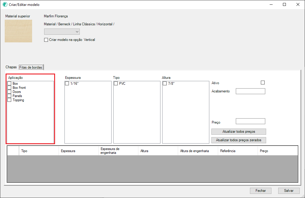Click Espessura de engenharia column header

pyautogui.click(x=118, y=151)
